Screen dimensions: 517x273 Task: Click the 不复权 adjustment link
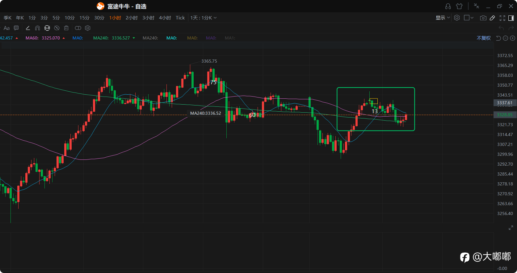click(x=484, y=38)
